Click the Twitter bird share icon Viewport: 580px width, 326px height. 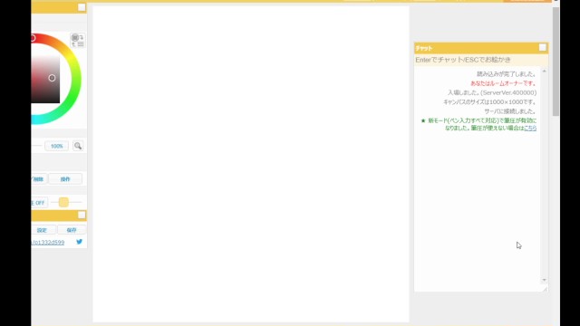[79, 242]
